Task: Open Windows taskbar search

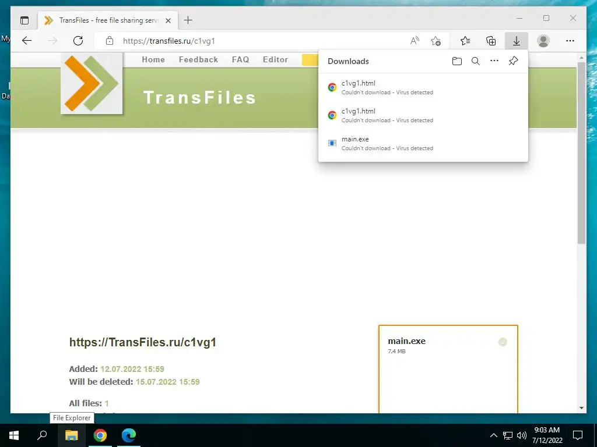Action: [42, 435]
